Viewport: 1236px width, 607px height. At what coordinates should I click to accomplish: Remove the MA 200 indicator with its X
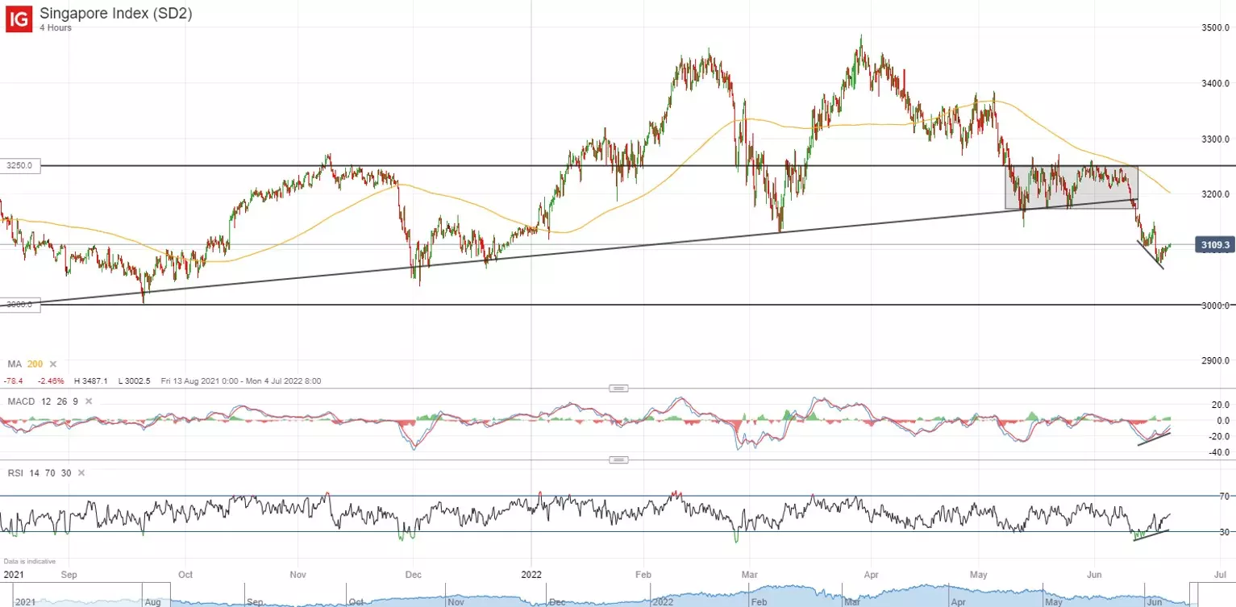coord(53,364)
